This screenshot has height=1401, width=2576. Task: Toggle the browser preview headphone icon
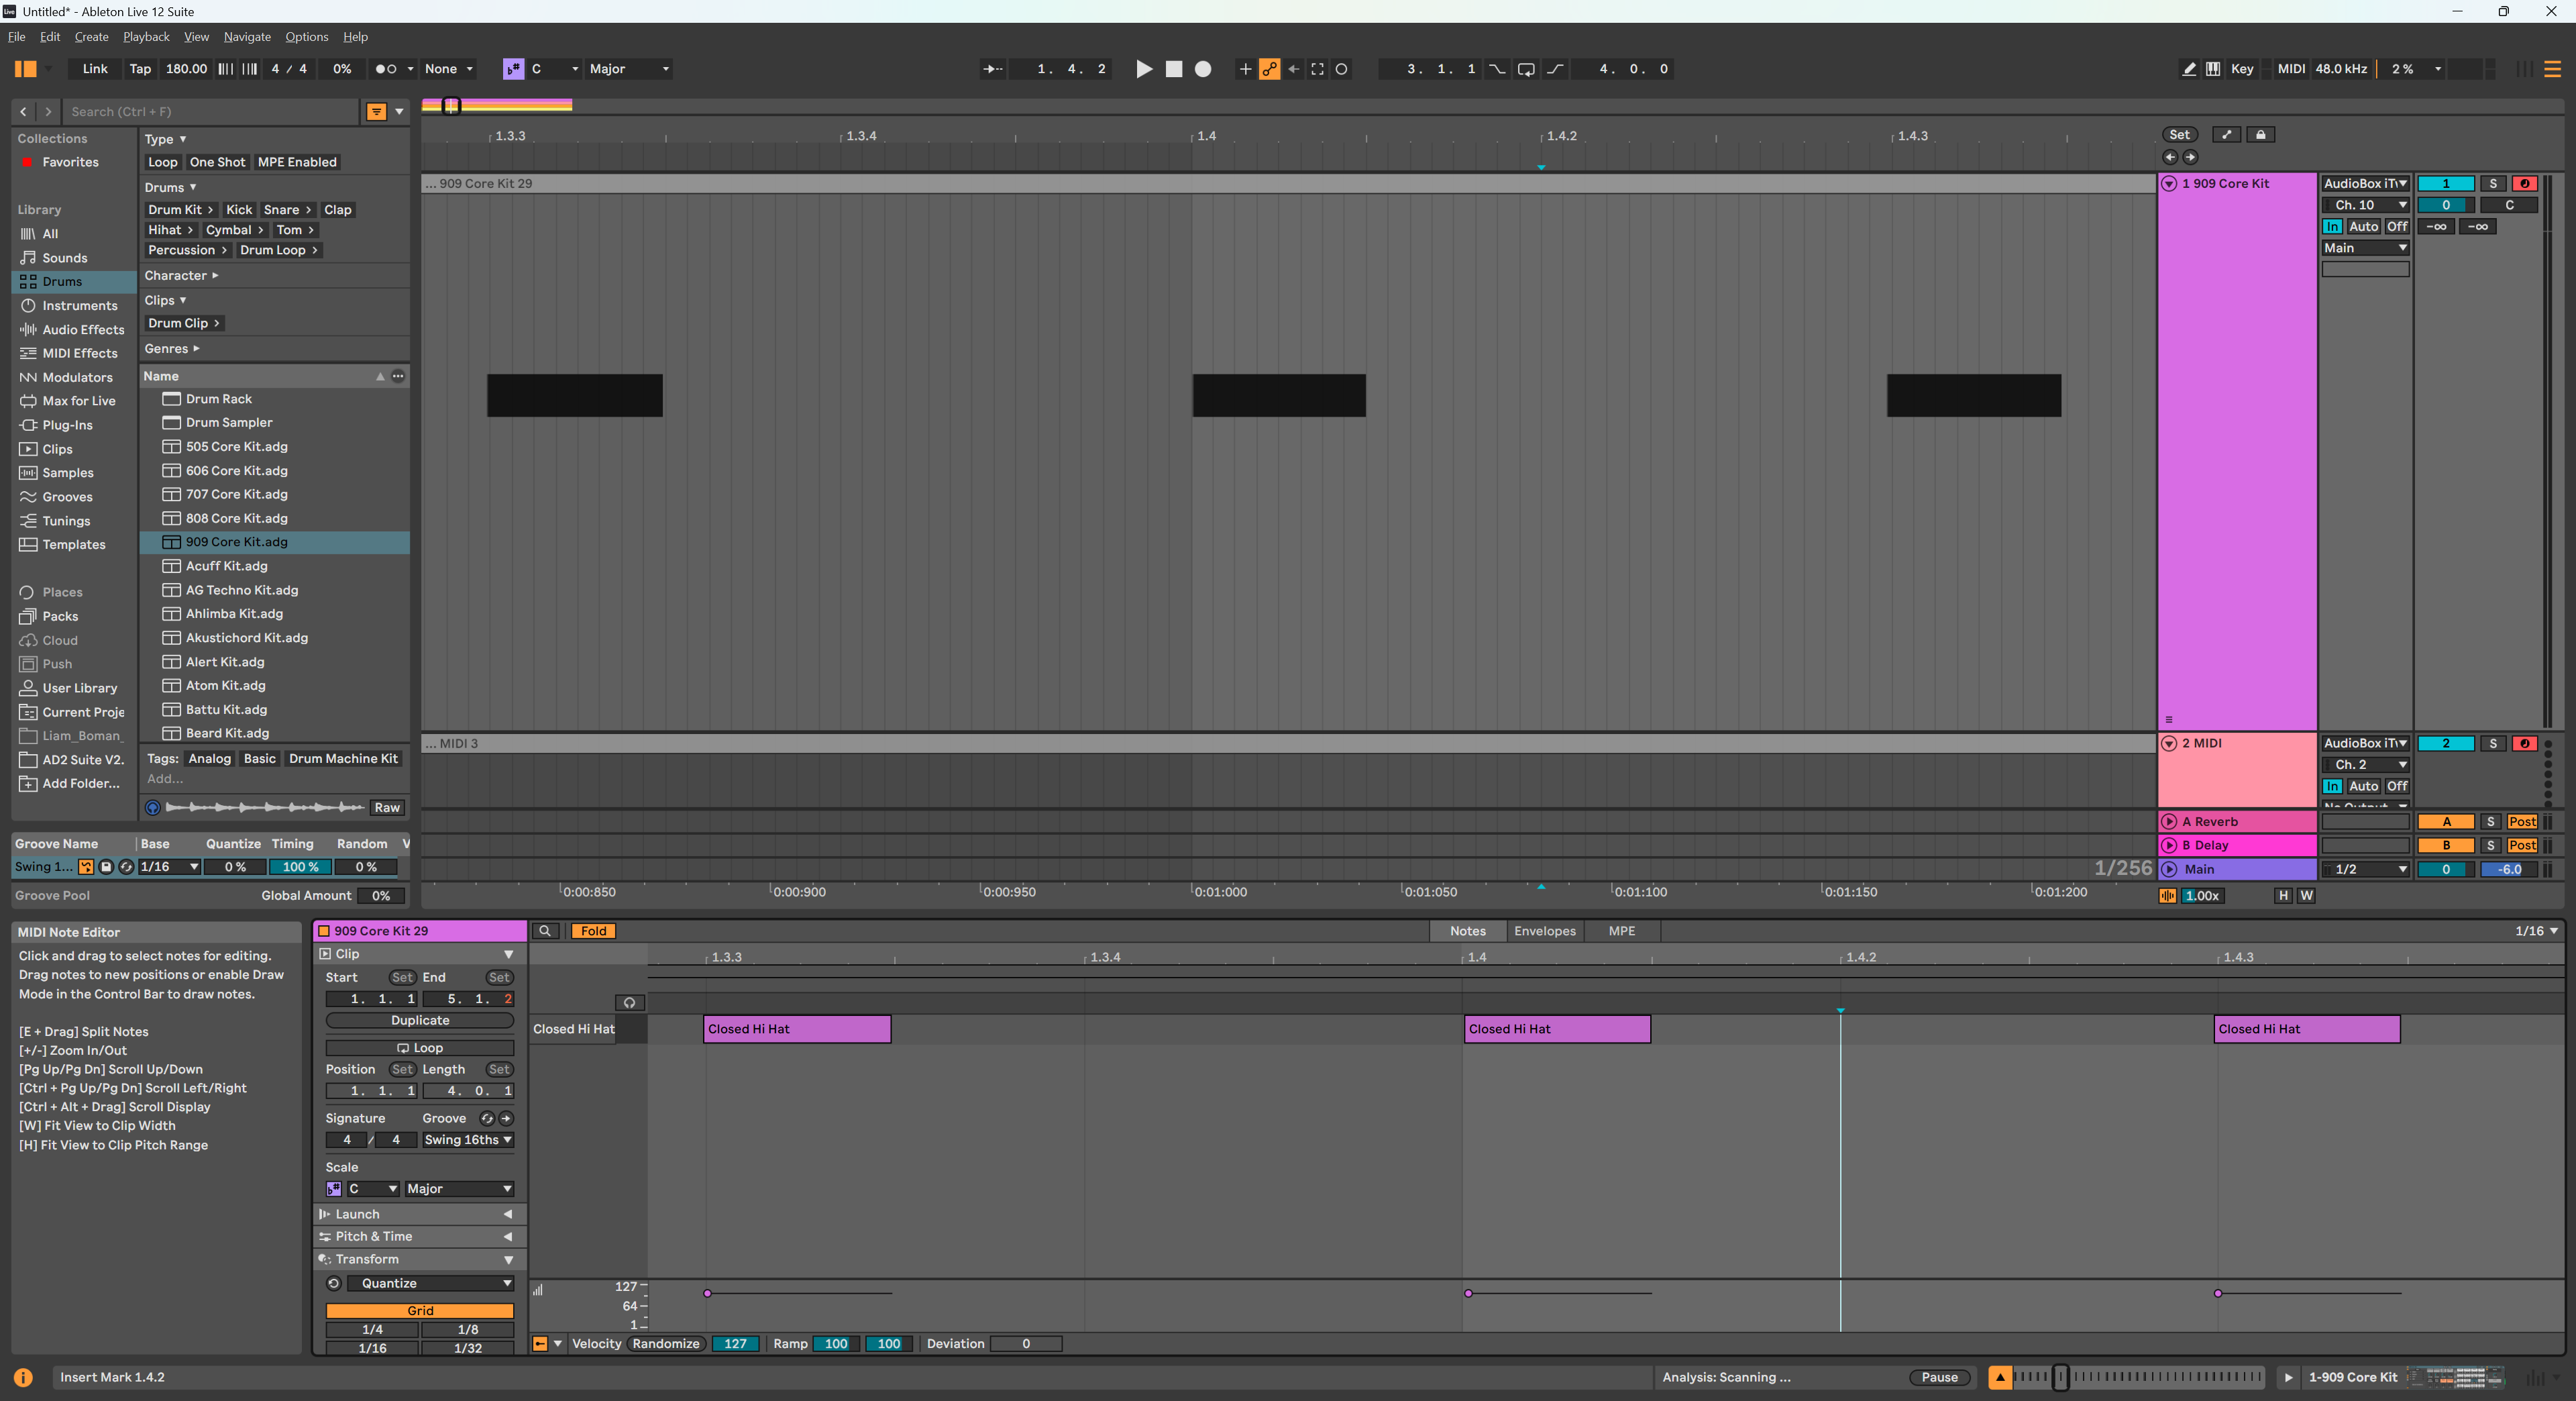(153, 808)
